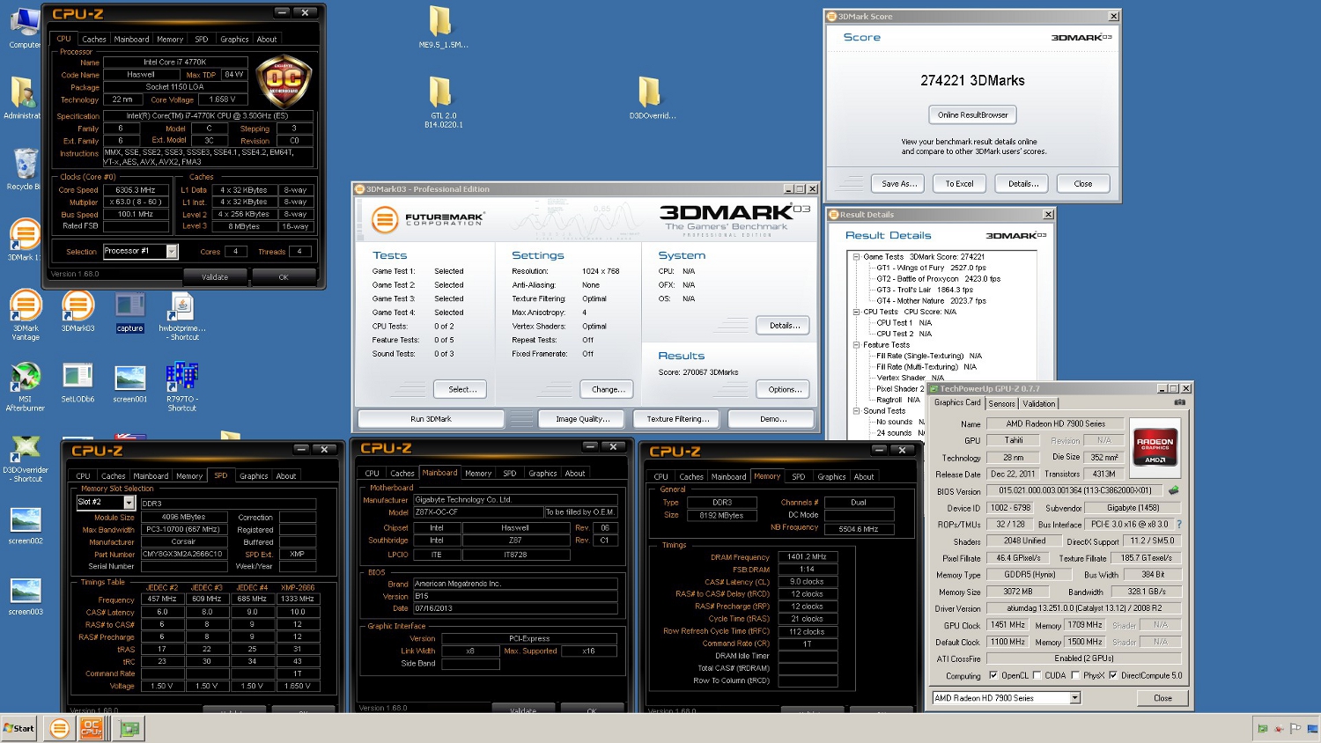Open the ME9.5_1.5M folder
Viewport: 1321px width, 743px height.
click(441, 26)
